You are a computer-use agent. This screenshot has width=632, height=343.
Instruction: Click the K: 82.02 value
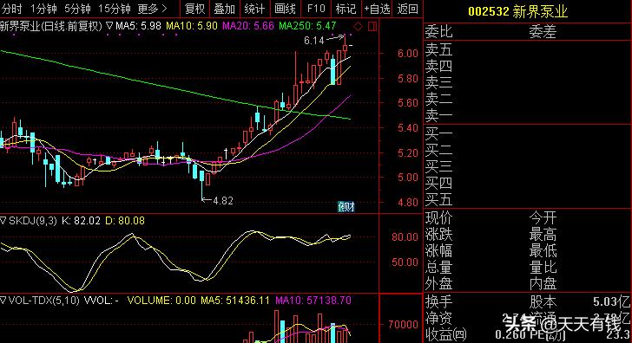click(81, 220)
